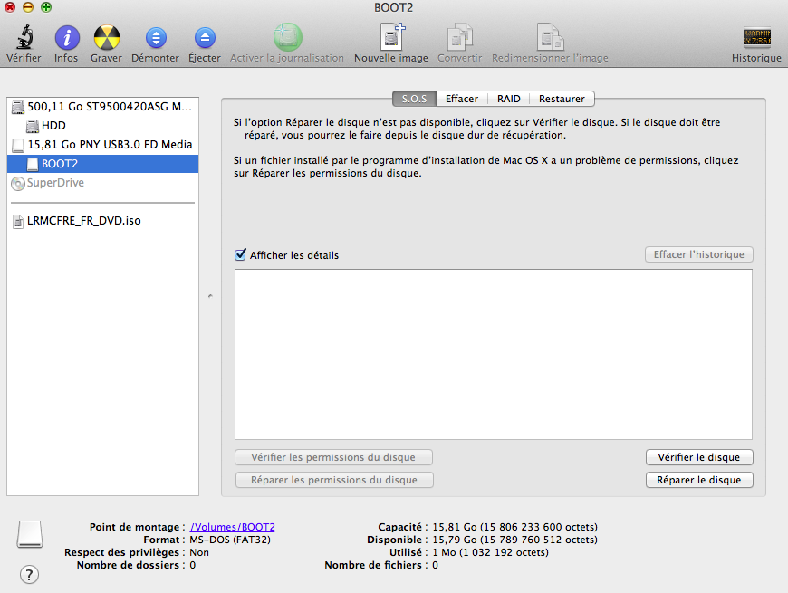
Task: Click the Graver burn icon
Action: [106, 39]
